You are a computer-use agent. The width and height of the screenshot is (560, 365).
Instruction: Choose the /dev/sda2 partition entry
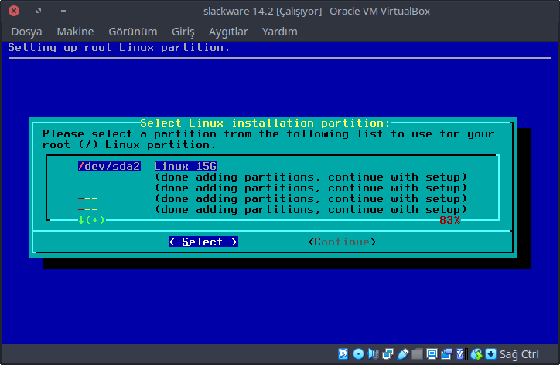109,166
